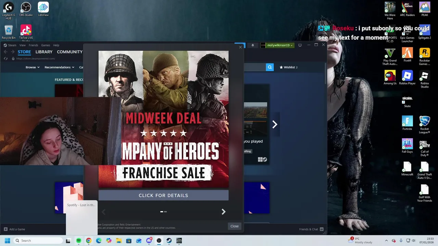The height and width of the screenshot is (246, 438).
Task: Open Fortnite desktop shortcut
Action: (x=407, y=123)
